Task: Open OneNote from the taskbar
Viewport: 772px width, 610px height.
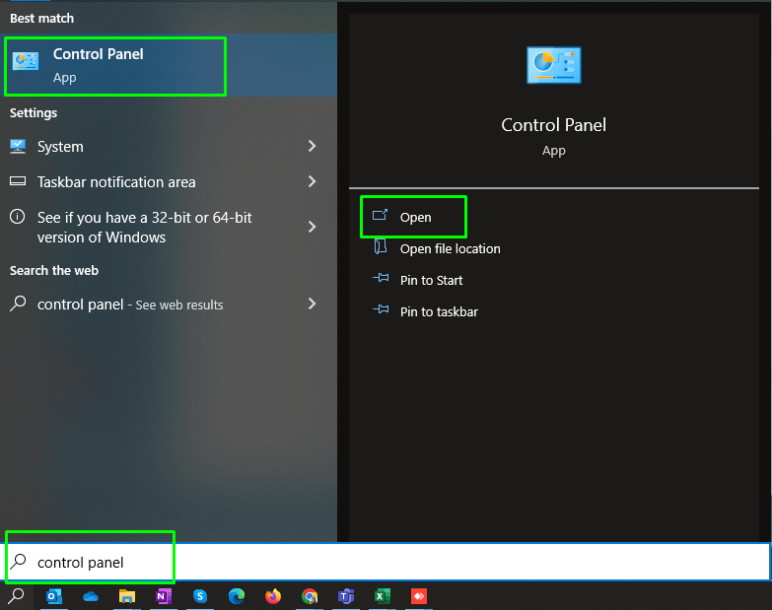Action: pos(164,596)
